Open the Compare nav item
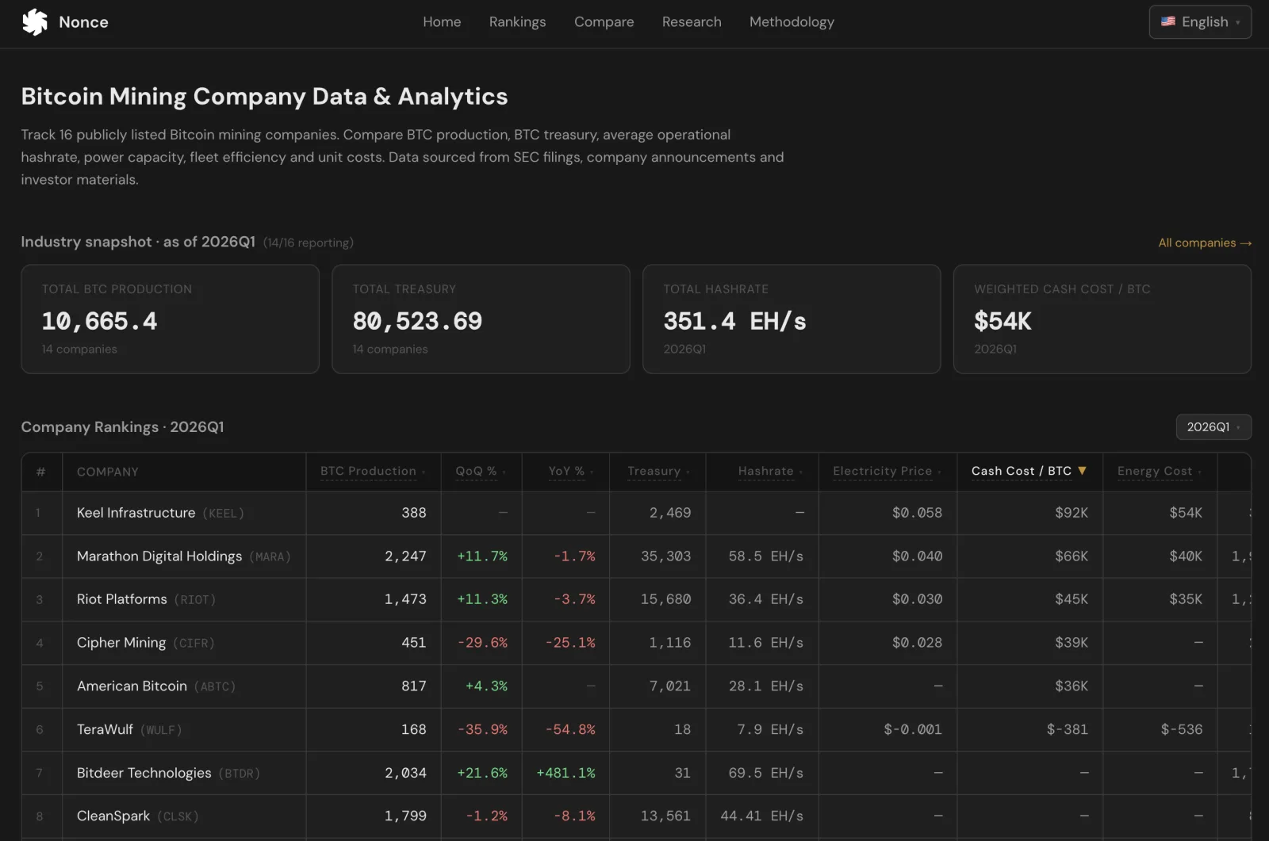The height and width of the screenshot is (841, 1269). point(604,22)
